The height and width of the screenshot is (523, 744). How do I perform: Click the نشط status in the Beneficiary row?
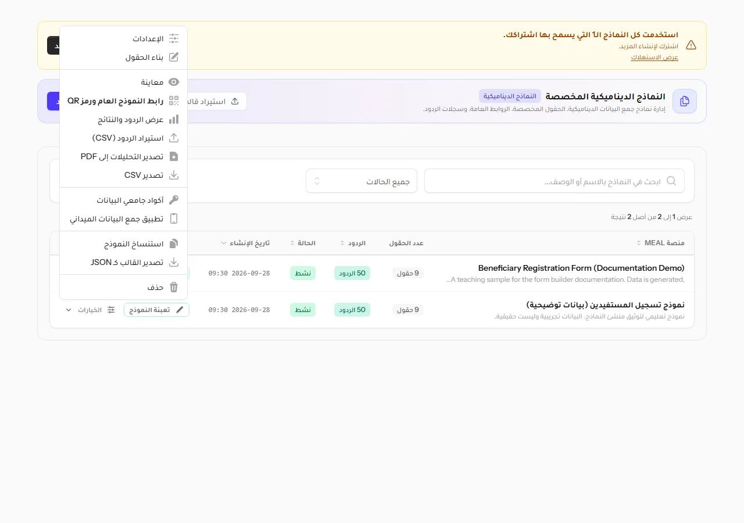303,273
